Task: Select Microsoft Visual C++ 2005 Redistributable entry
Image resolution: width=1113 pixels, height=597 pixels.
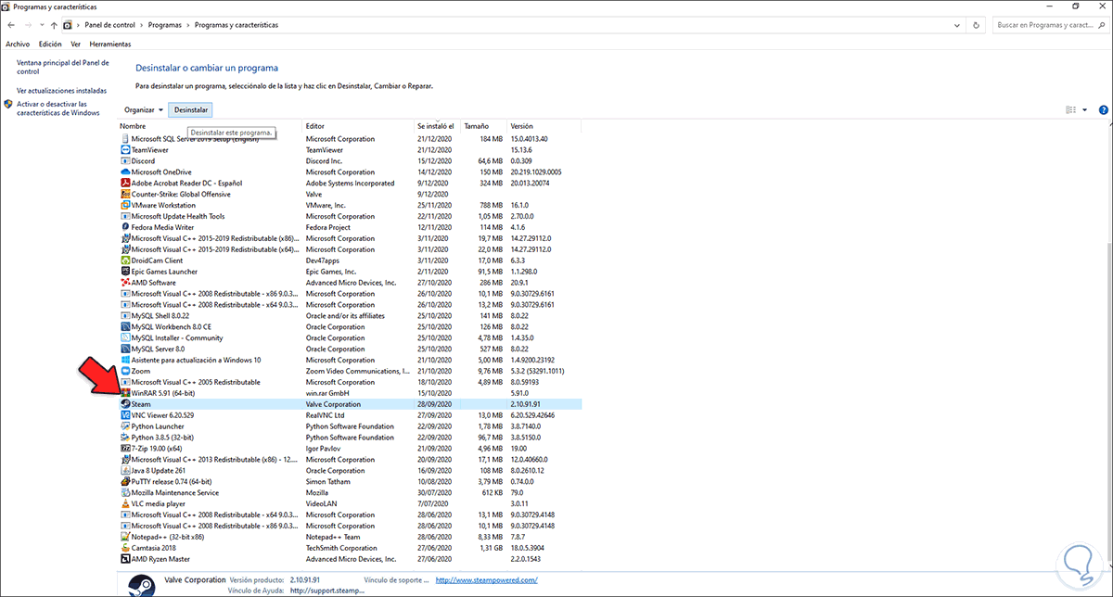Action: pyautogui.click(x=351, y=382)
